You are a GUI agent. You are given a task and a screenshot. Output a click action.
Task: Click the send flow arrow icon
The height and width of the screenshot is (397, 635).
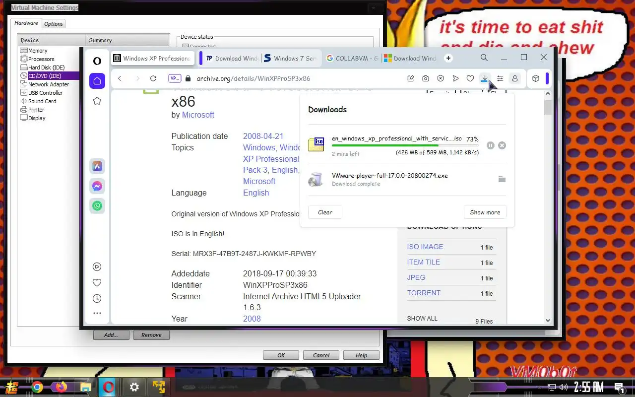[455, 78]
